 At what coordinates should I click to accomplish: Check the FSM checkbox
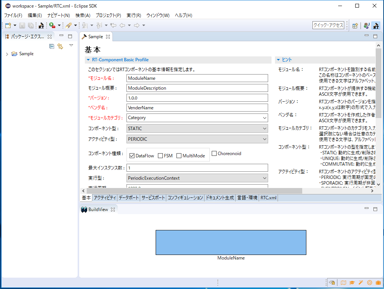point(161,155)
